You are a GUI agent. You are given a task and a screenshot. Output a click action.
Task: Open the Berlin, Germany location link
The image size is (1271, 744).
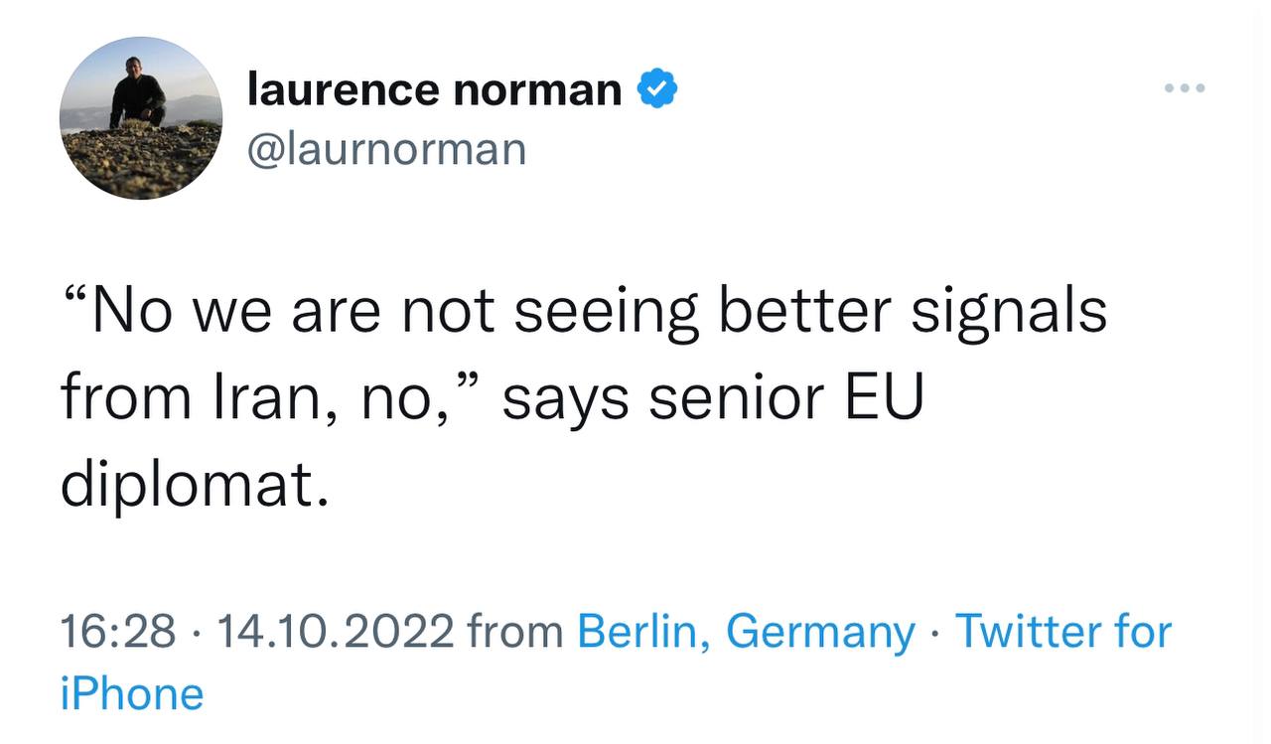(x=746, y=632)
